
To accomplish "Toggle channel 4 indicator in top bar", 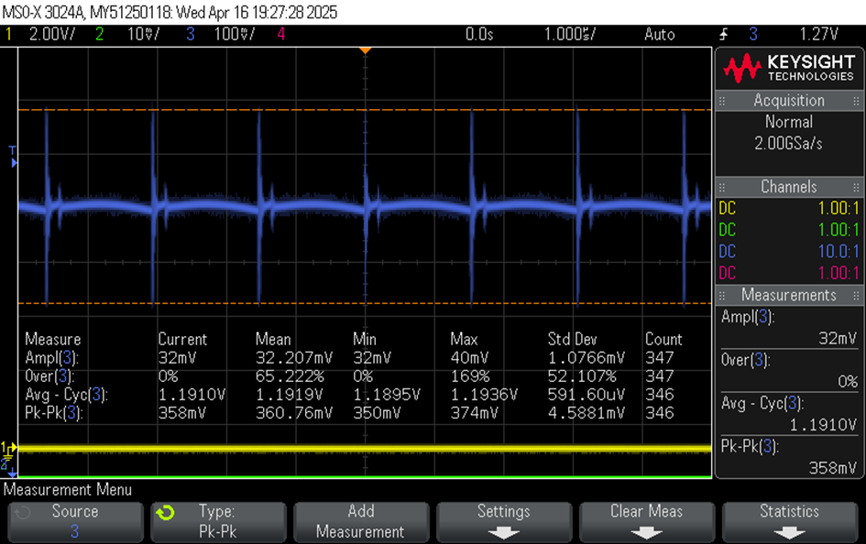I will pyautogui.click(x=281, y=35).
